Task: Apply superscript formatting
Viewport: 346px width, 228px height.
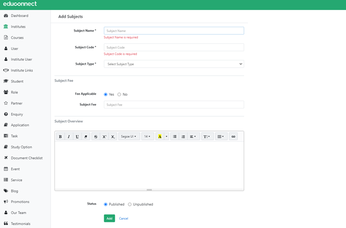Action: 104,137
